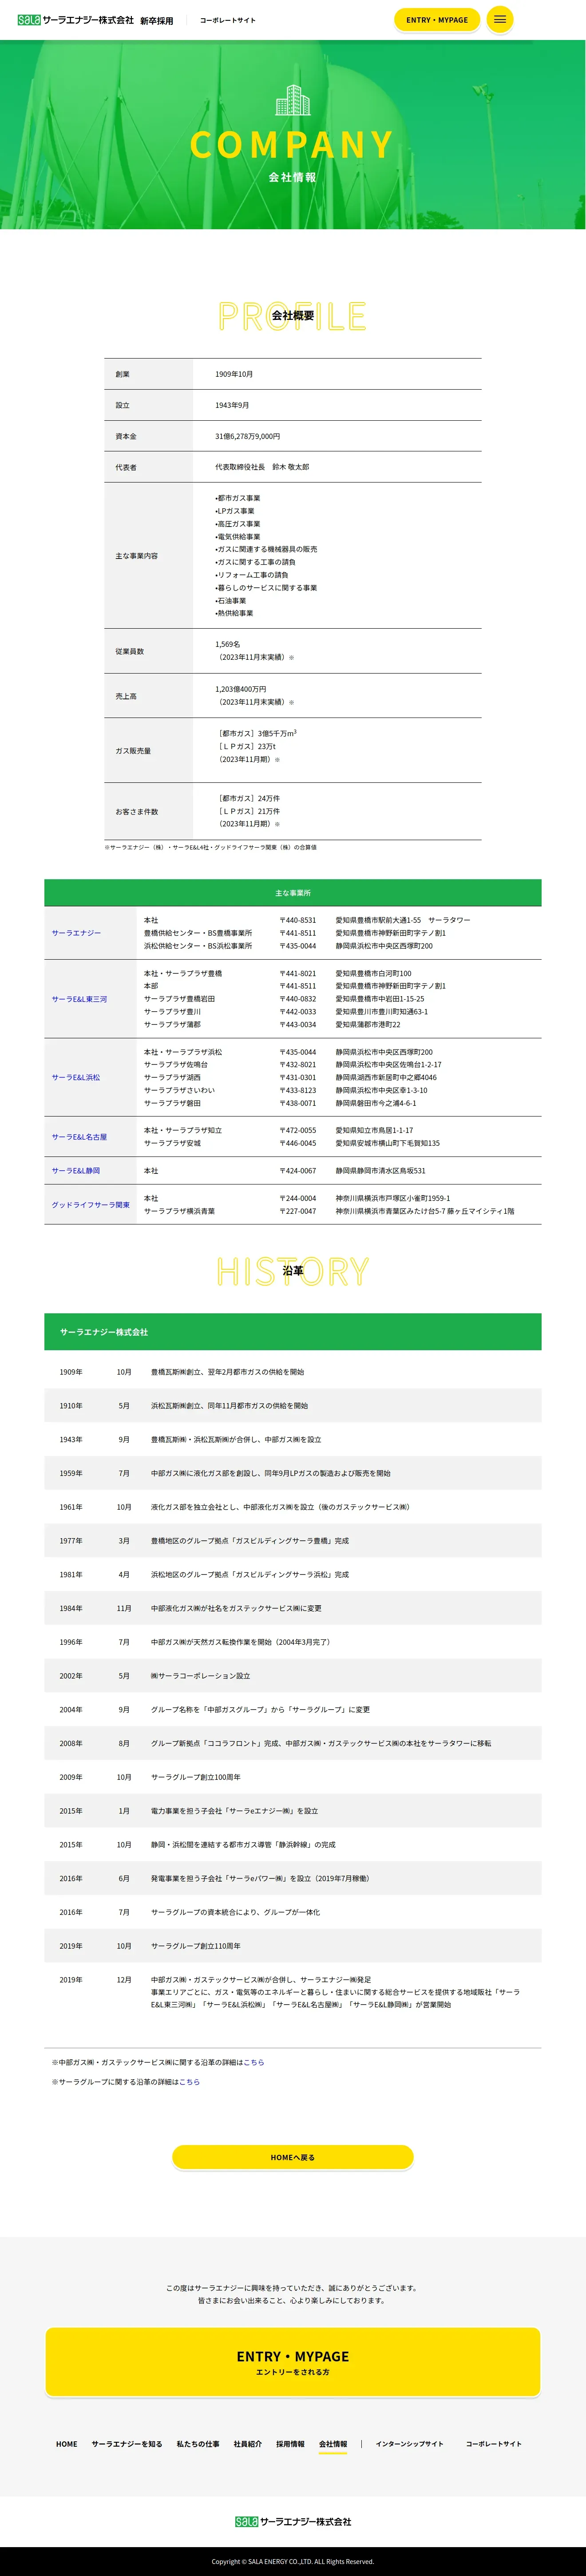Click the building icon above COMPANY

[x=293, y=100]
